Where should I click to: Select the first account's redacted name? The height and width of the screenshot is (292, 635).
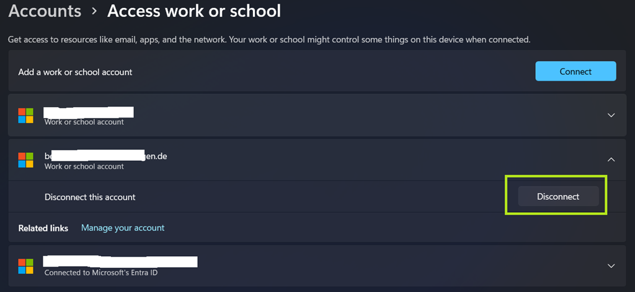coord(89,112)
